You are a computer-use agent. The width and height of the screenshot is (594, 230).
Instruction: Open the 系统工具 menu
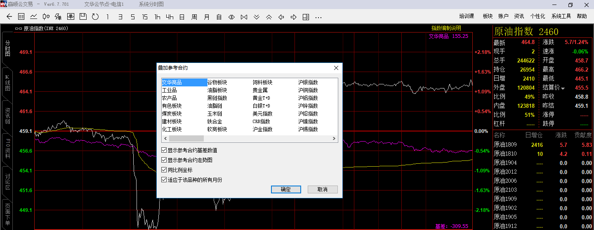pyautogui.click(x=561, y=16)
